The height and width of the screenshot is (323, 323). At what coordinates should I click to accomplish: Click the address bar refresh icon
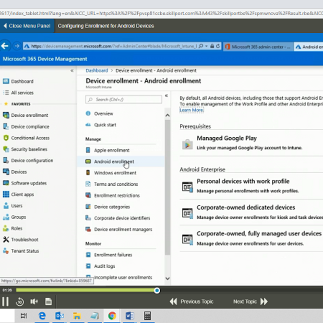218,46
